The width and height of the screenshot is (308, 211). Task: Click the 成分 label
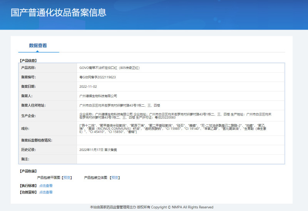[25, 129]
